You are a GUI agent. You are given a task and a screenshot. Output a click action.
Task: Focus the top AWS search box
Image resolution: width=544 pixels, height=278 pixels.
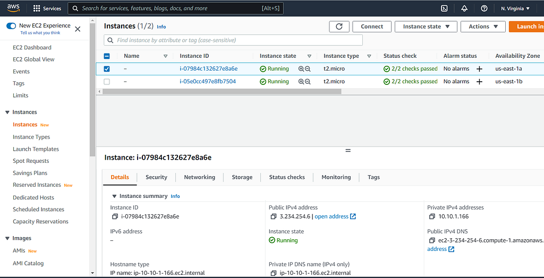pos(175,8)
